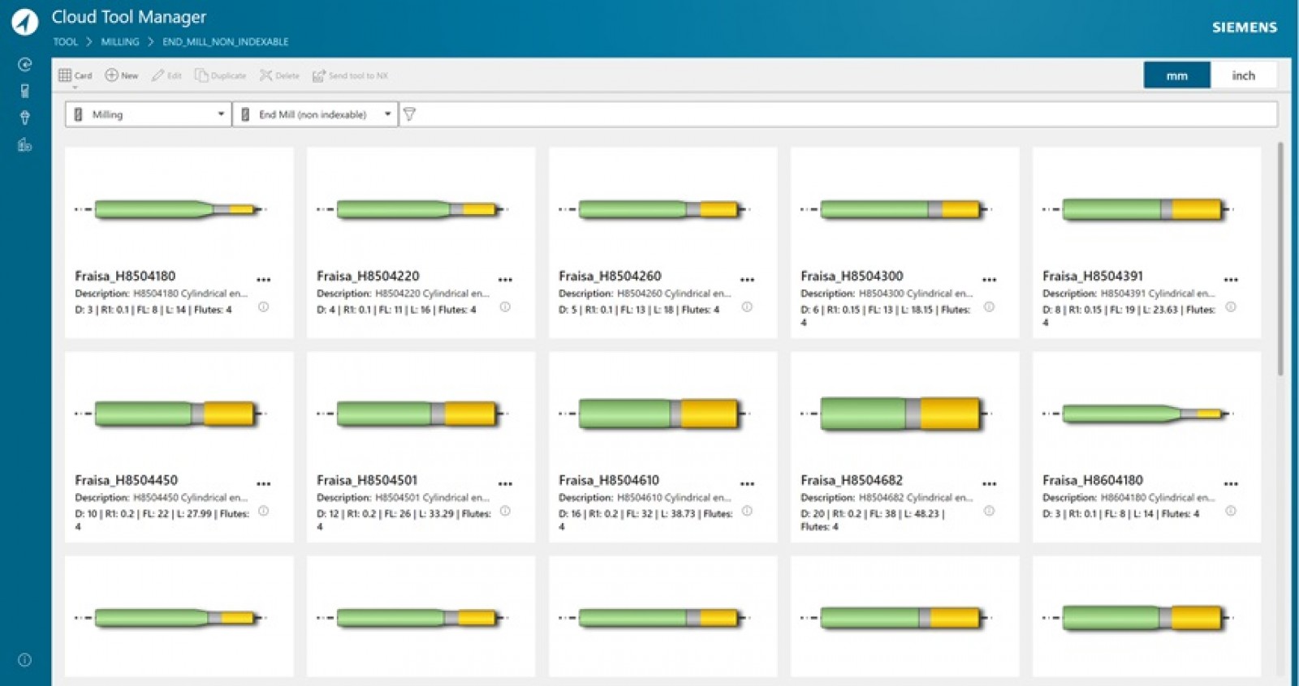1299x686 pixels.
Task: Open the Milling category dropdown
Action: (x=149, y=114)
